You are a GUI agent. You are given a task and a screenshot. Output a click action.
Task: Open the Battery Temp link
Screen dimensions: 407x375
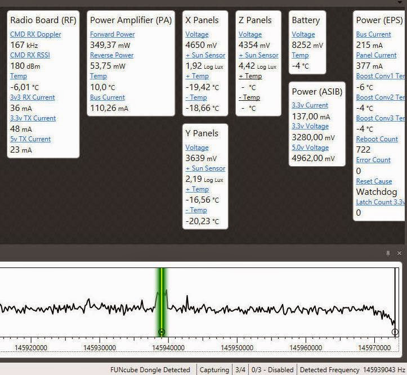pos(300,55)
